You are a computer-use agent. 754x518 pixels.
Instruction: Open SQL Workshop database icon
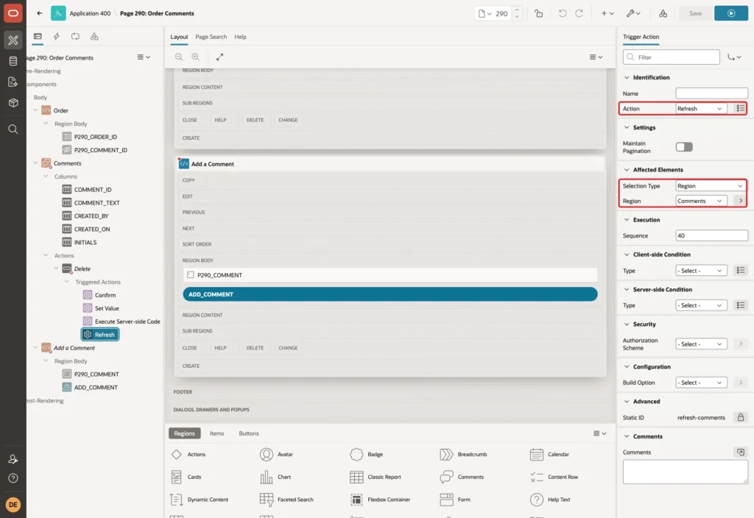pyautogui.click(x=13, y=61)
